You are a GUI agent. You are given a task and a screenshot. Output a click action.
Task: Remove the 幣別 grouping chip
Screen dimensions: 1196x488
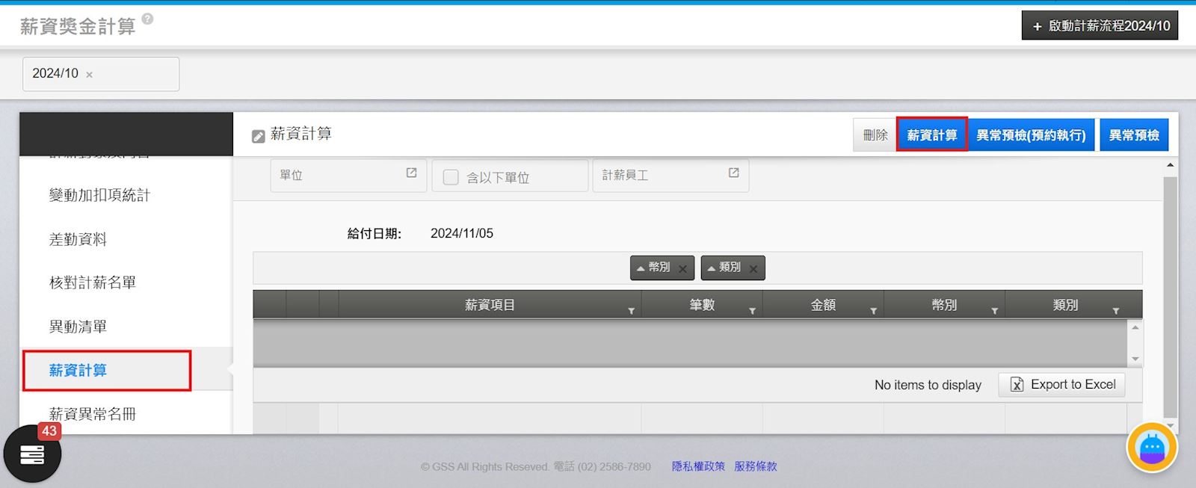tap(682, 269)
